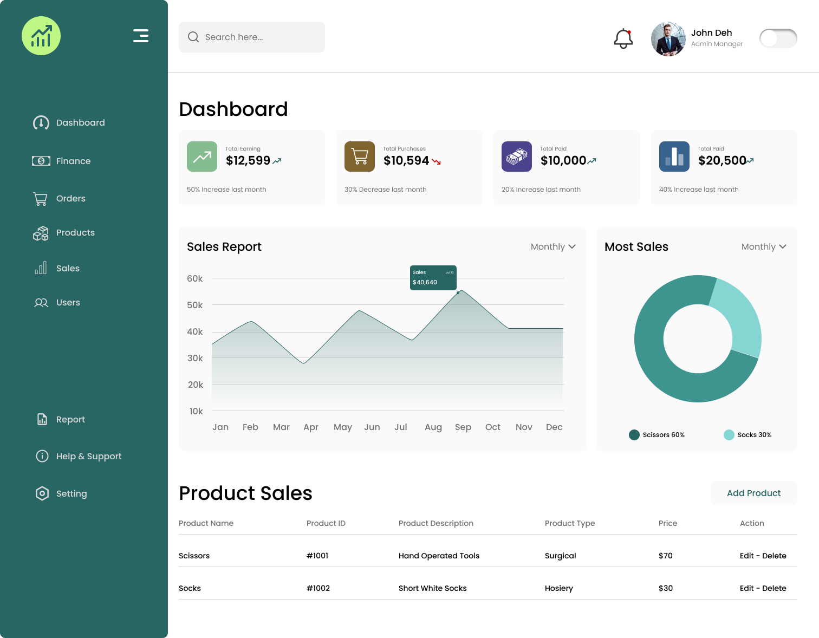
Task: Toggle the switch beside John Deh's profile
Action: coord(778,38)
